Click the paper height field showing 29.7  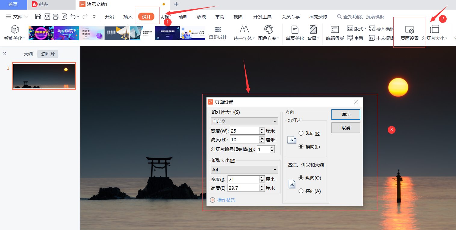click(x=243, y=188)
